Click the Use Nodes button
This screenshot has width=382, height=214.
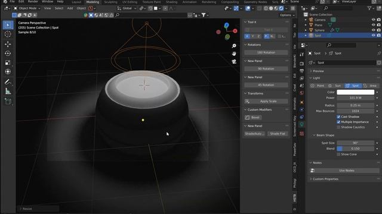[344, 171]
